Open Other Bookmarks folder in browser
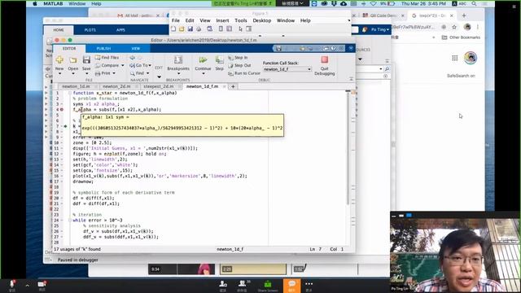Viewport: 521px width, 293px height. point(461,37)
